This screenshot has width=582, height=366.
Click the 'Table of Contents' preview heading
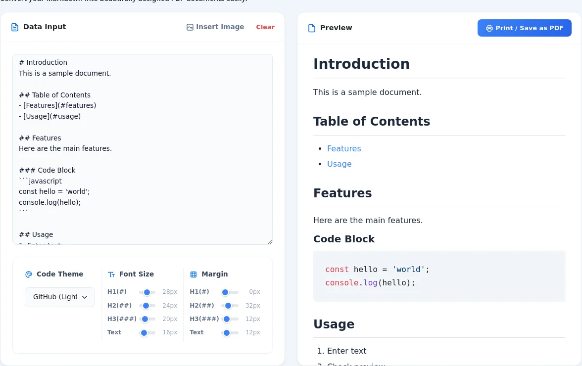(x=372, y=121)
